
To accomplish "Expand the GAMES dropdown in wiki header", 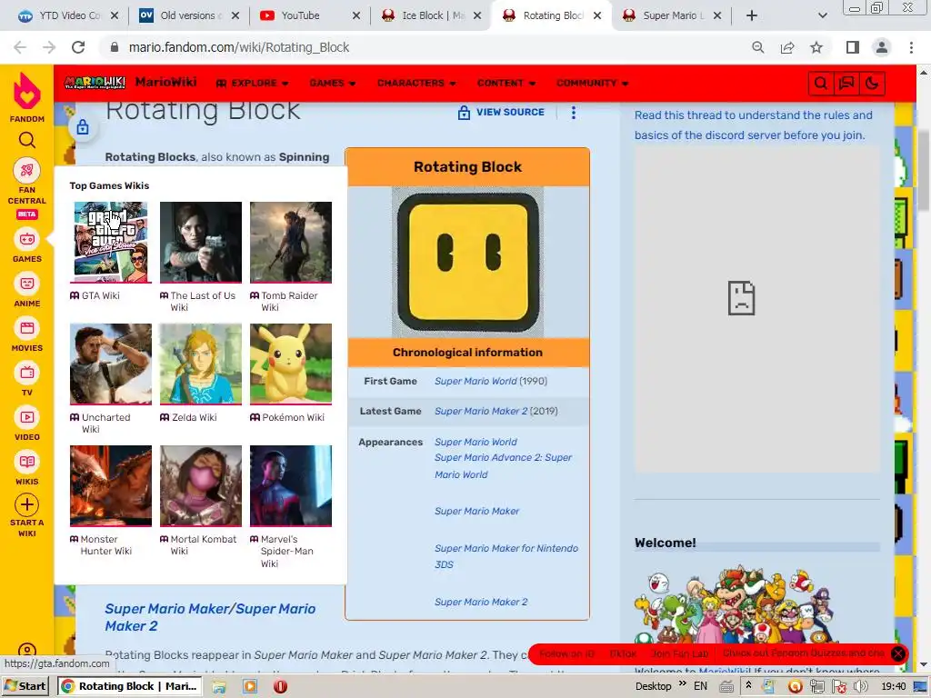I will coord(333,83).
